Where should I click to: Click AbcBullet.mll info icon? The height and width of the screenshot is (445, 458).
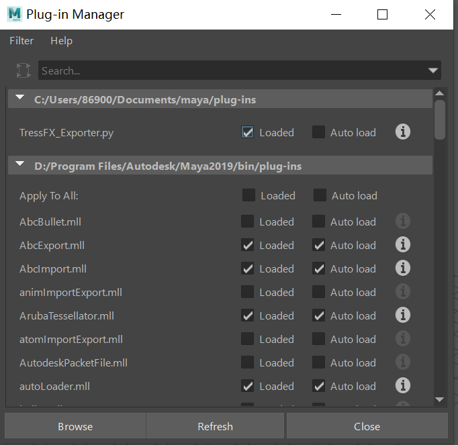[402, 221]
